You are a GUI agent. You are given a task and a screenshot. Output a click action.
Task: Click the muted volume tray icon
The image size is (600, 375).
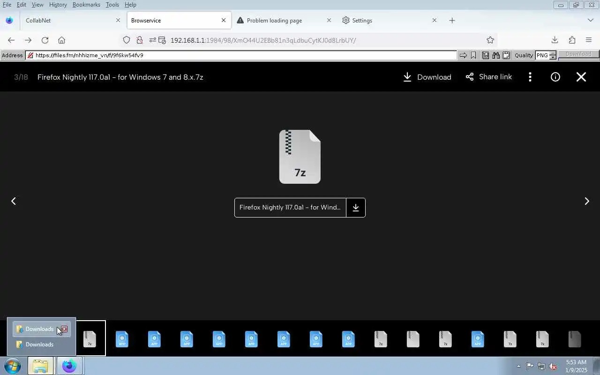[x=553, y=366]
